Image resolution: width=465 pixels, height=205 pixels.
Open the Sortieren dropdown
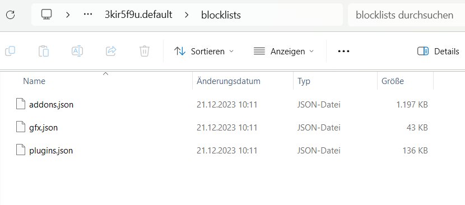(204, 52)
